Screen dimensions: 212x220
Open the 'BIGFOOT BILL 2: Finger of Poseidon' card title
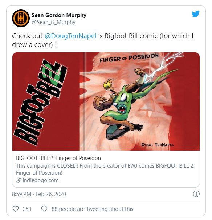tap(58, 158)
